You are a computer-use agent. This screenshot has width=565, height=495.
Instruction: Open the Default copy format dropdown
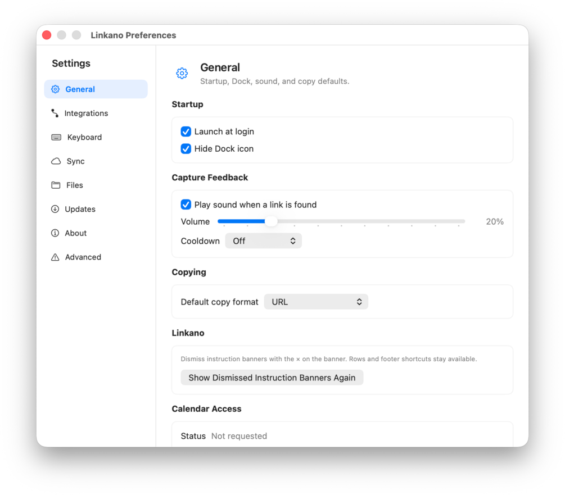[316, 302]
